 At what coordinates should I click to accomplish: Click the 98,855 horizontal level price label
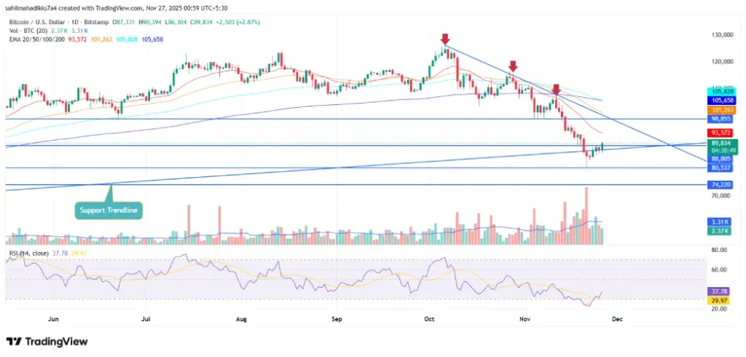pos(720,118)
